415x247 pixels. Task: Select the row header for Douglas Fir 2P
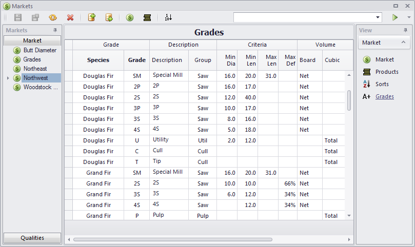(x=69, y=87)
